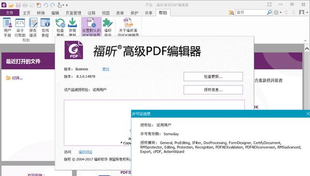Open the 在线教程 online tutorial
The height and width of the screenshot is (176, 310).
point(45,28)
